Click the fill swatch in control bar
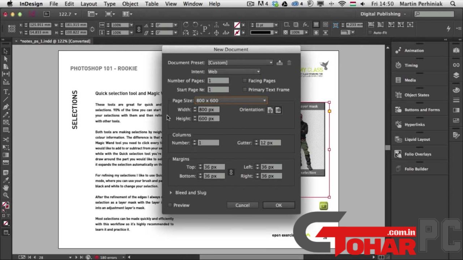 click(237, 25)
